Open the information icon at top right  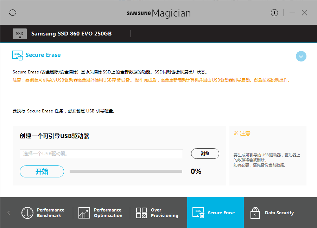coord(274,13)
